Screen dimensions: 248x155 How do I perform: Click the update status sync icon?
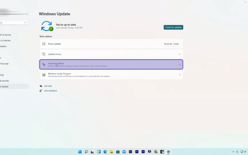[47, 26]
